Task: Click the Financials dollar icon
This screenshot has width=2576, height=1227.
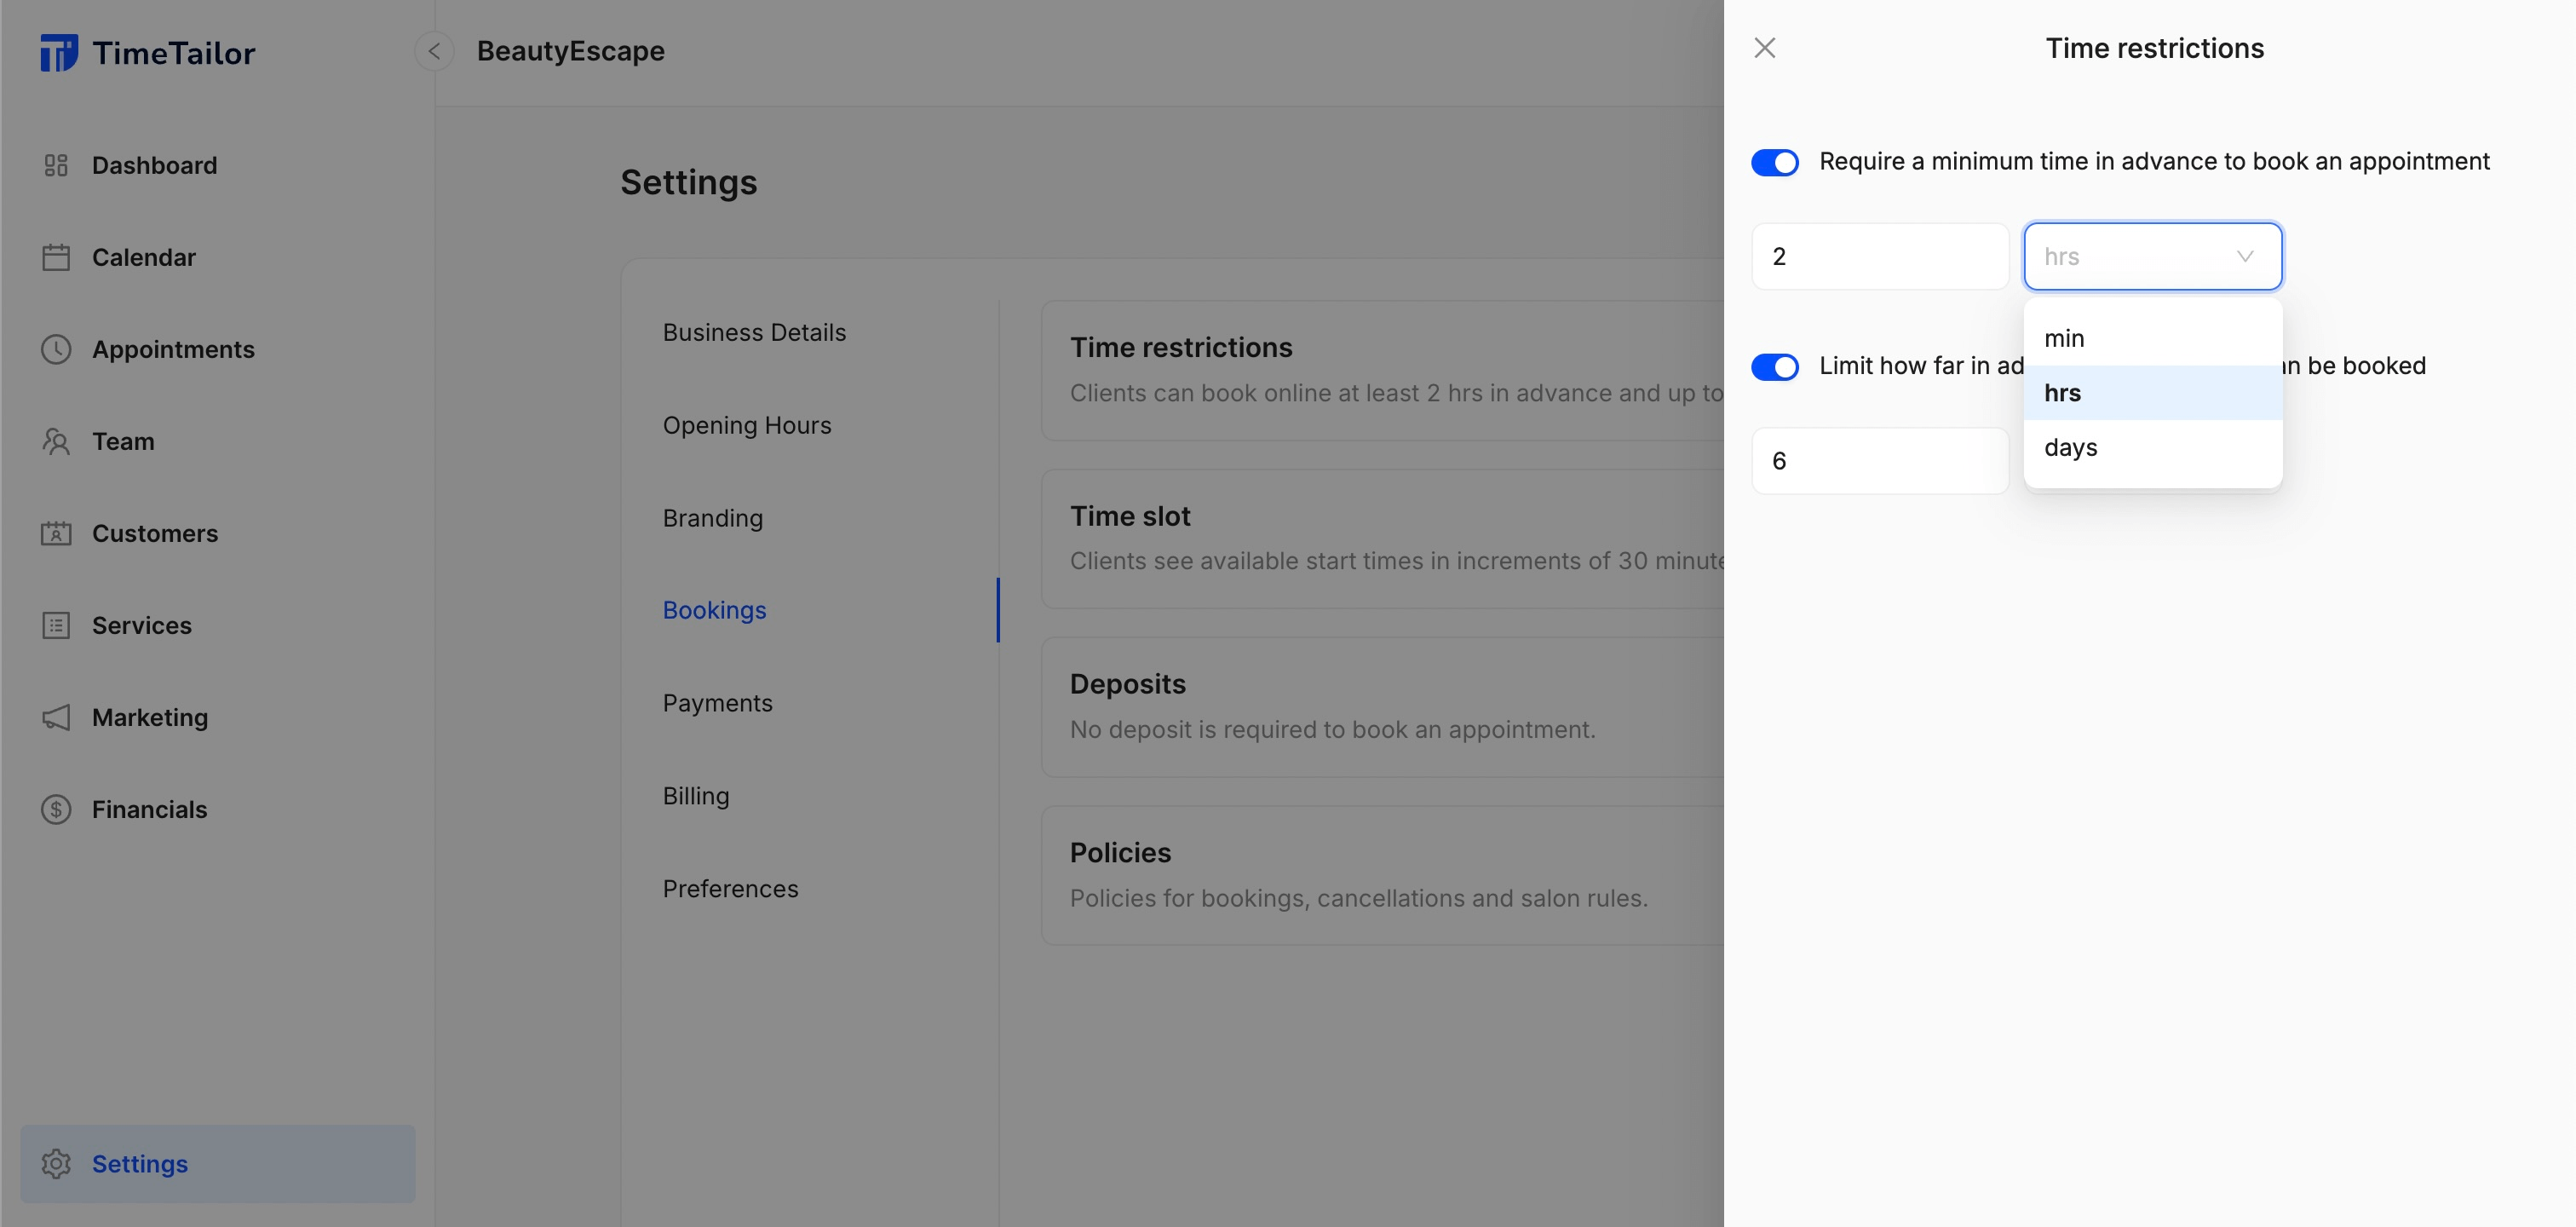Action: click(55, 809)
